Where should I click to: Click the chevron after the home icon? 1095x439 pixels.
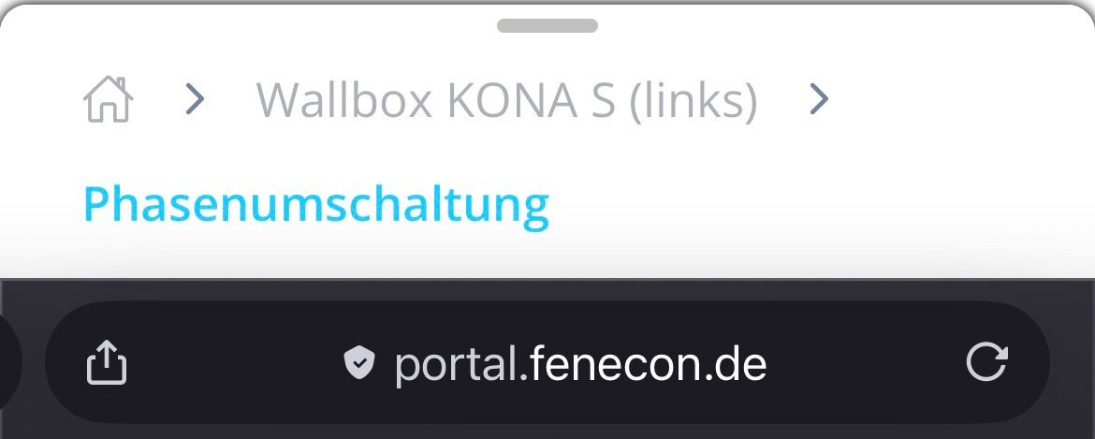[x=195, y=100]
